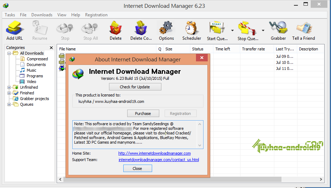The image size is (331, 188).
Task: Click the Jul 10 last try cell
Action: tap(284, 62)
